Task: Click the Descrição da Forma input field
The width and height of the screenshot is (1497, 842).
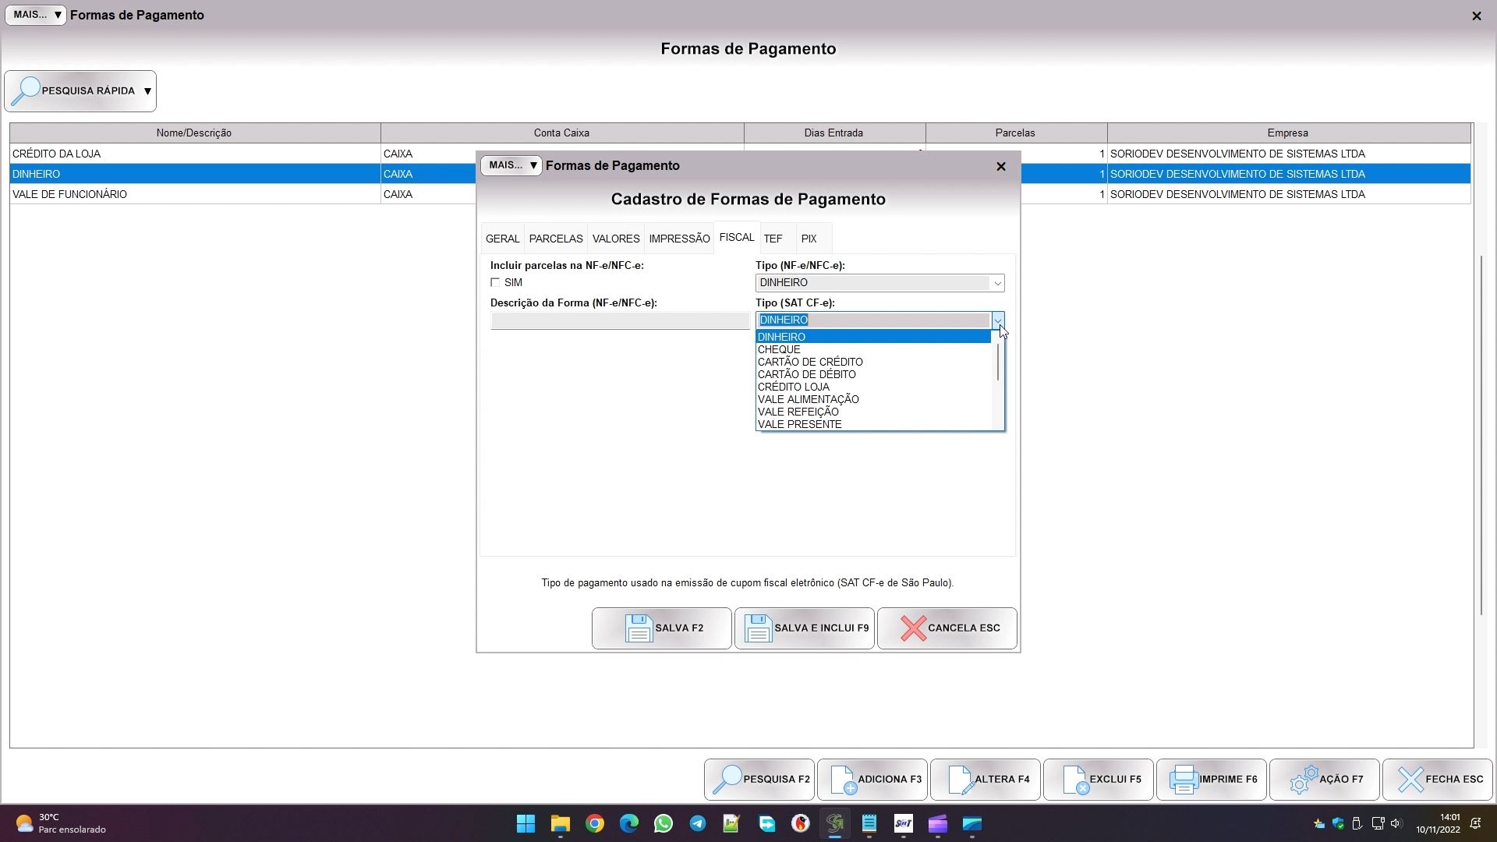Action: (619, 321)
